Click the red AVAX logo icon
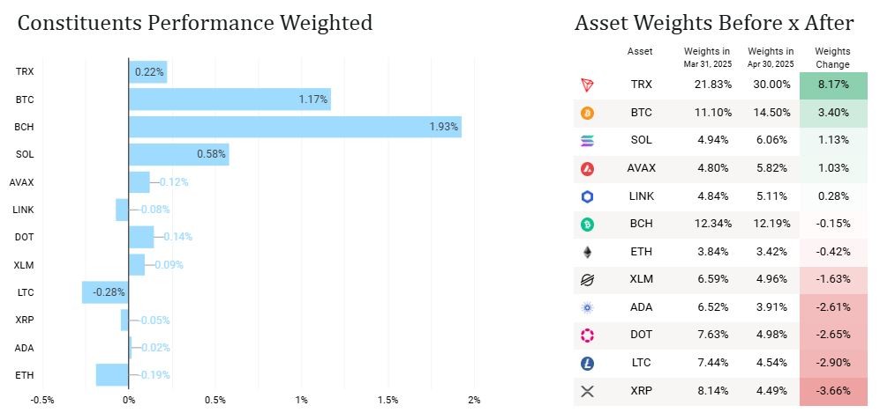The height and width of the screenshot is (413, 880). pyautogui.click(x=588, y=169)
